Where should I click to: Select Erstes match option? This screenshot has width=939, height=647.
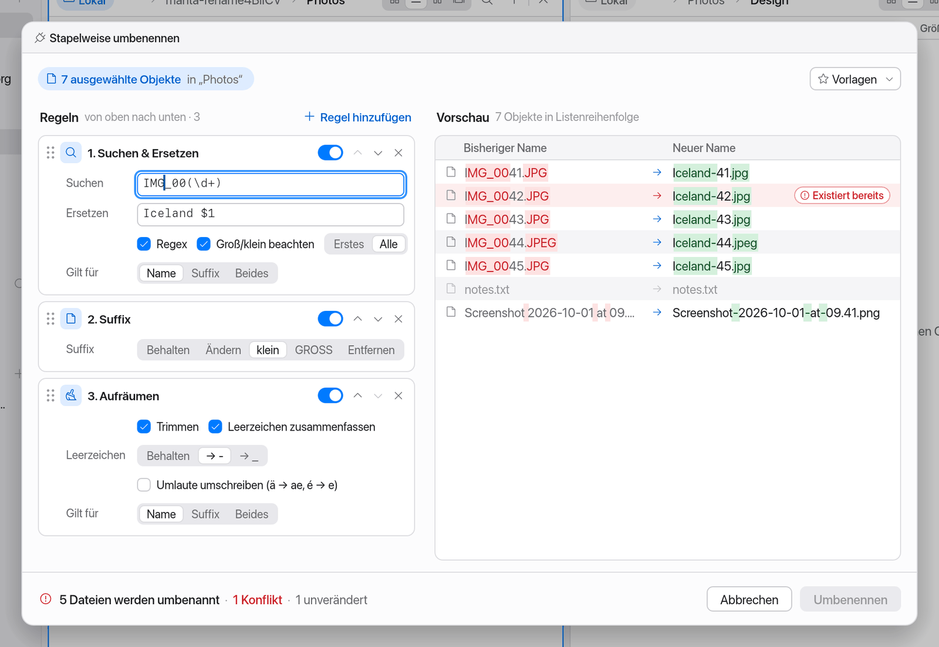[x=349, y=244]
